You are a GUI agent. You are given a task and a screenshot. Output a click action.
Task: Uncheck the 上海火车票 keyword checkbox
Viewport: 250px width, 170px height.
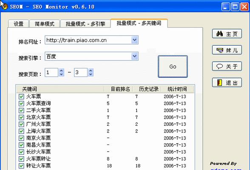(x=21, y=131)
